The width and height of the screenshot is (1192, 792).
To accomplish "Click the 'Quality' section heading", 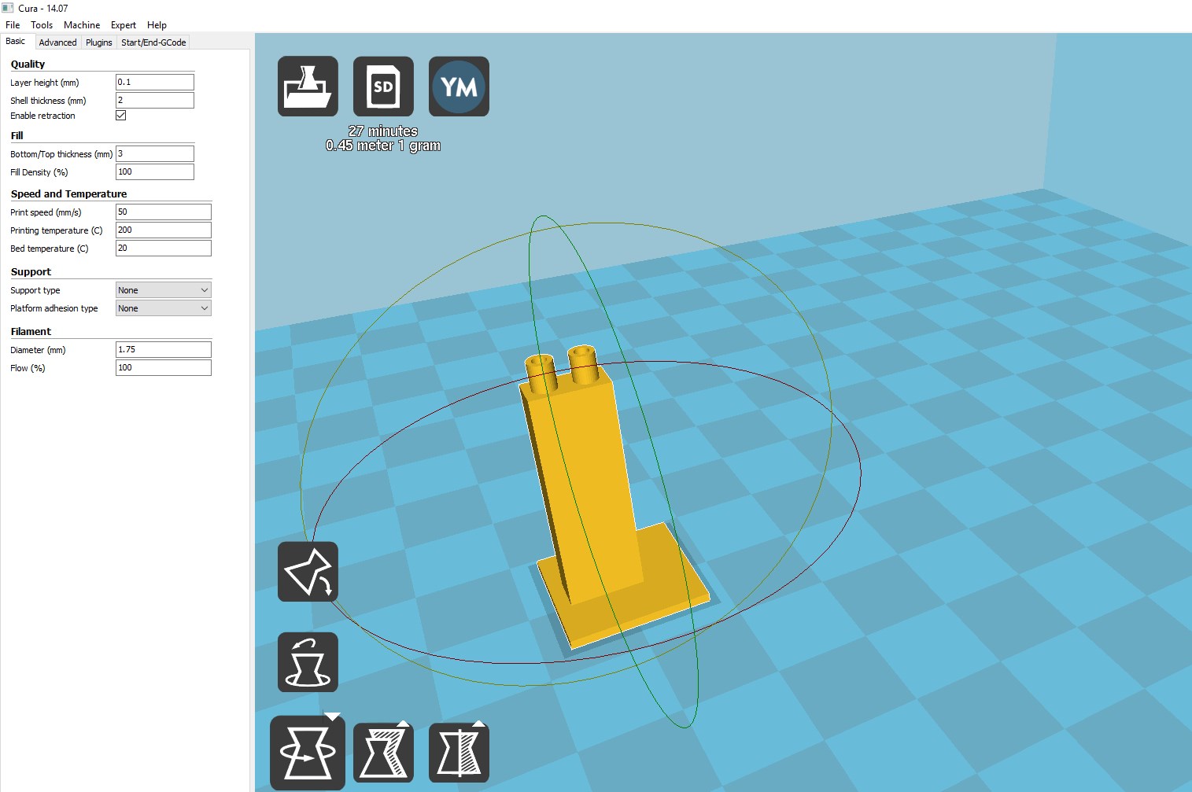I will pos(28,64).
